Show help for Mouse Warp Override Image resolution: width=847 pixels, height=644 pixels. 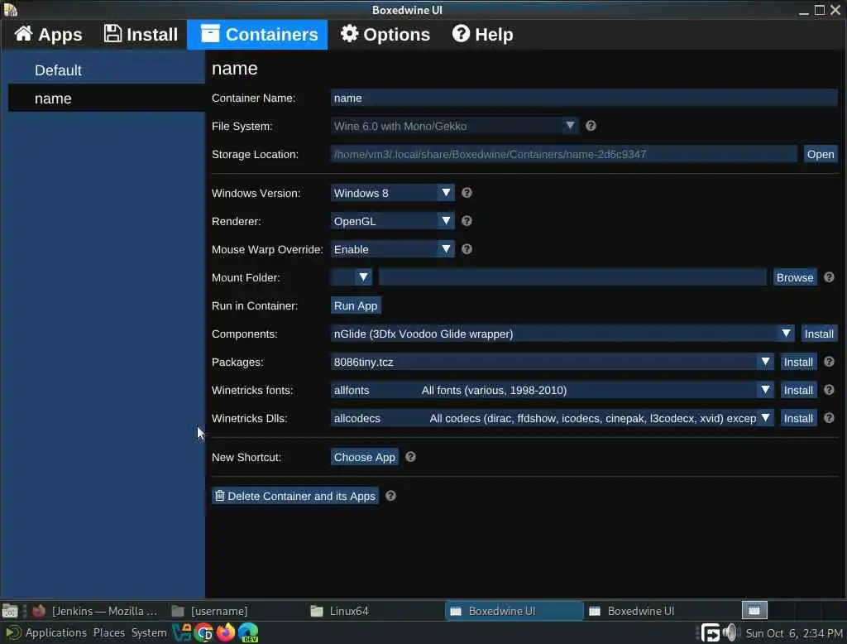click(x=467, y=249)
